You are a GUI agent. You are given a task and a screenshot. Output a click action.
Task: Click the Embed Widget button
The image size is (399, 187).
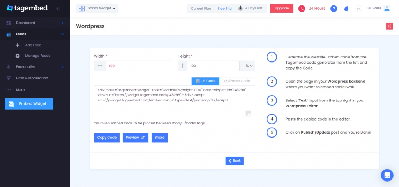click(29, 104)
